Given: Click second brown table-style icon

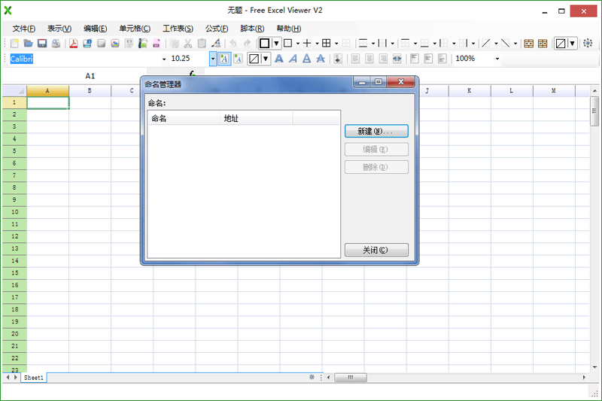Looking at the screenshot, I should (x=543, y=44).
